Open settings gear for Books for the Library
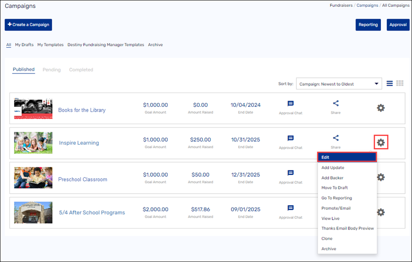This screenshot has width=412, height=262. point(380,108)
